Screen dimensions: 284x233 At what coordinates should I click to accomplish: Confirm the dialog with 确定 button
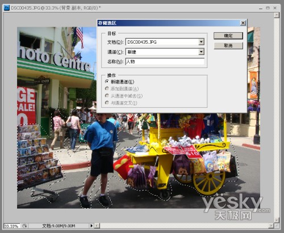tap(228, 36)
